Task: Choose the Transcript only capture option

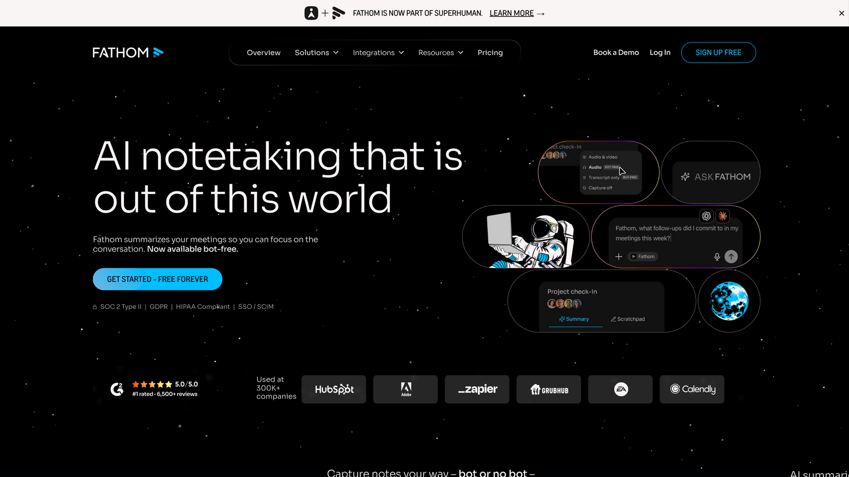Action: click(610, 178)
